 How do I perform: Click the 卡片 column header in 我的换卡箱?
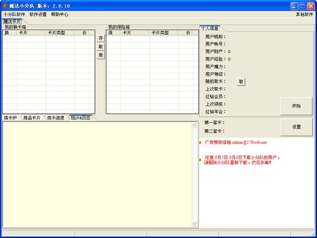tap(31, 33)
